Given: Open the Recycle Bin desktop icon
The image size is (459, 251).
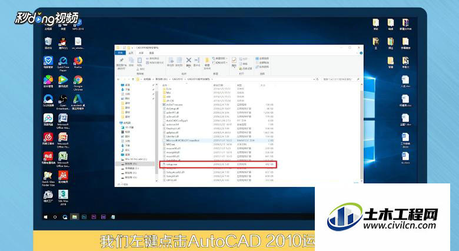Looking at the screenshot, I should coord(48,43).
